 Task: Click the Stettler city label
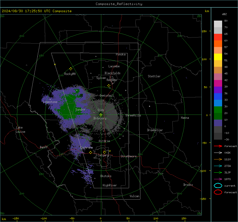154,76
